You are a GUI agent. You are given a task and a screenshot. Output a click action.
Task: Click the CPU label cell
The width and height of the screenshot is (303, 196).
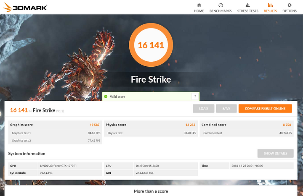119,166
